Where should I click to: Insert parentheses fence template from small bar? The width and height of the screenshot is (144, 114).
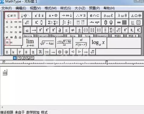click(86, 30)
